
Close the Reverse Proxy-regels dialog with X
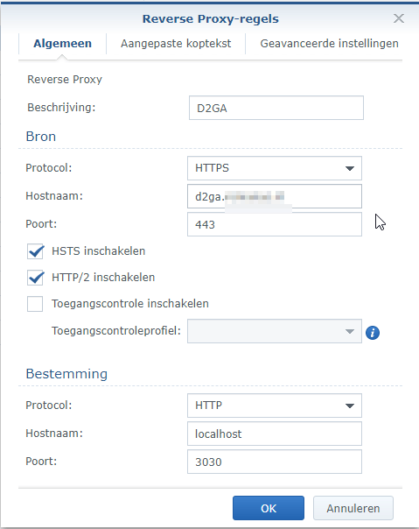pyautogui.click(x=398, y=18)
